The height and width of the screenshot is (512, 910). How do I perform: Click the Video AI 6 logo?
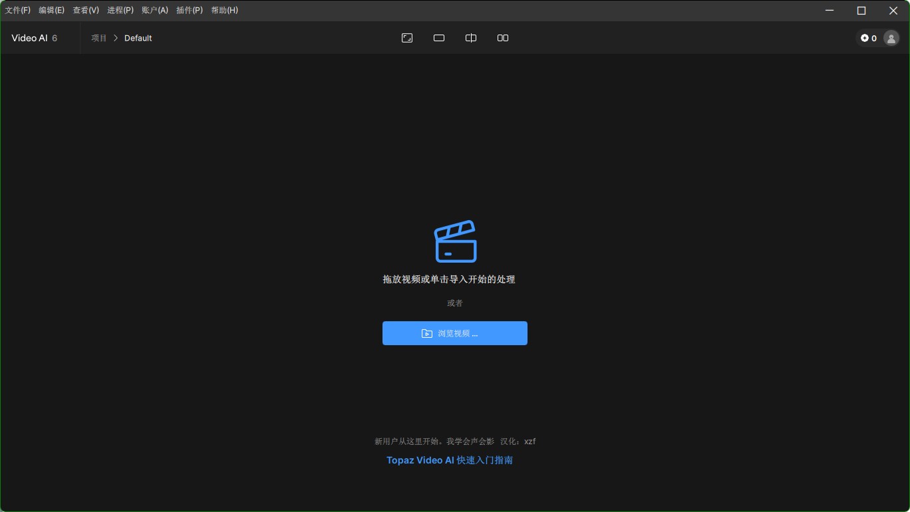click(x=35, y=38)
